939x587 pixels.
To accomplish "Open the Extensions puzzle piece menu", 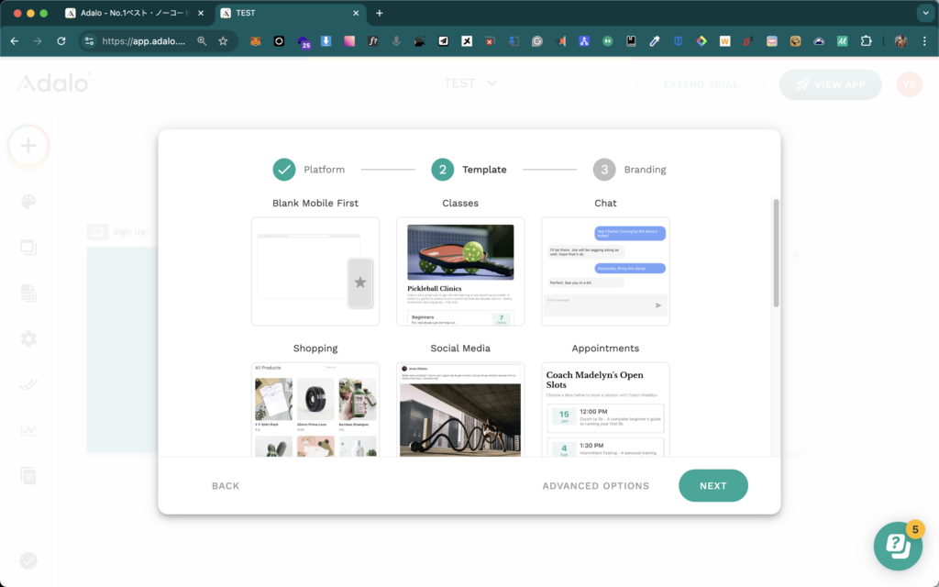I will pos(866,41).
